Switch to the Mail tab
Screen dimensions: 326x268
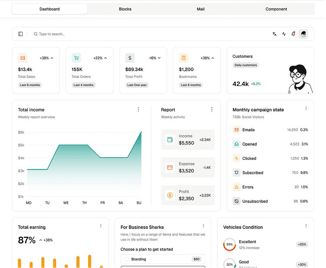[201, 9]
